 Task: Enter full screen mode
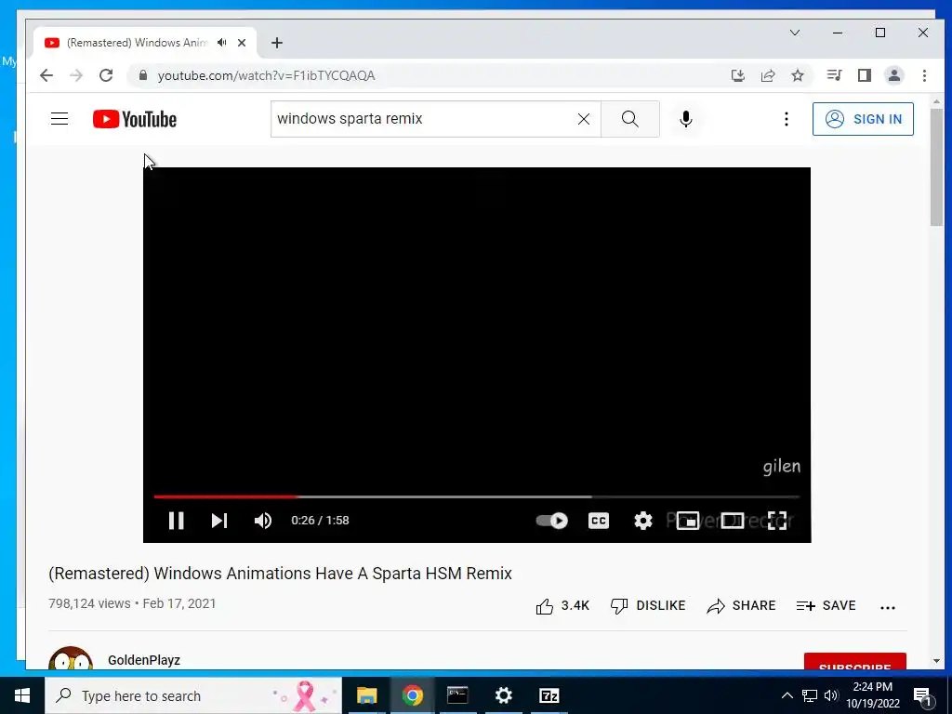coord(777,521)
